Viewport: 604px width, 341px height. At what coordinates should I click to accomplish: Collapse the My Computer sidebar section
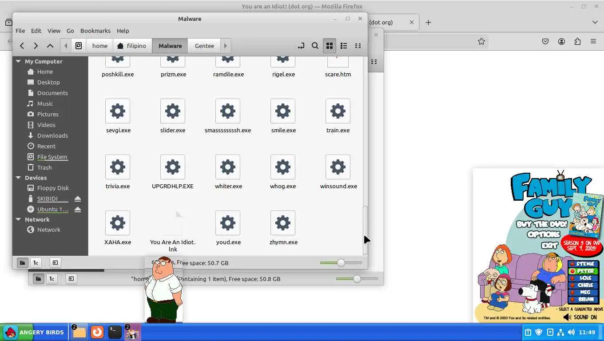coord(18,61)
